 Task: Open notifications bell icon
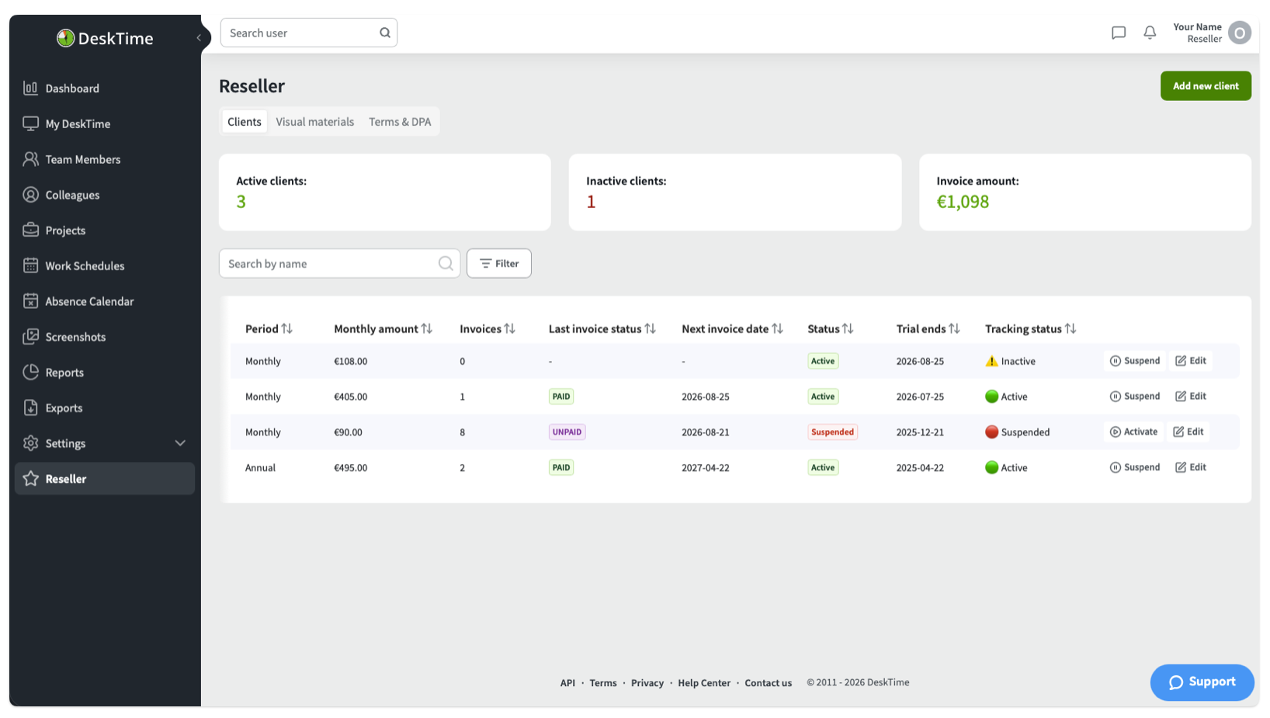[x=1150, y=33]
